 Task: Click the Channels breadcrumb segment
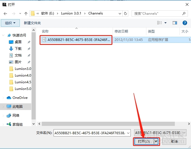95,13
